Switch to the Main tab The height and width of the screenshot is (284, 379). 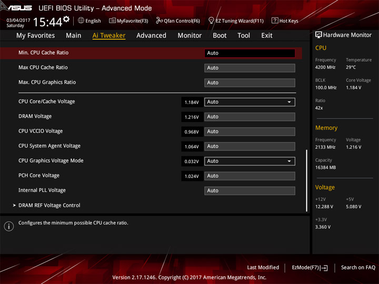click(74, 36)
